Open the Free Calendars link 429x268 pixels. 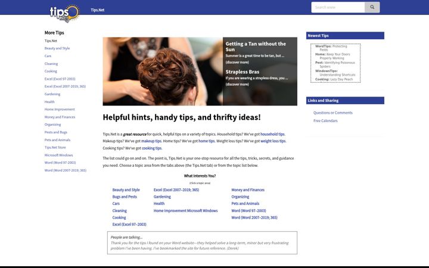[x=325, y=120]
